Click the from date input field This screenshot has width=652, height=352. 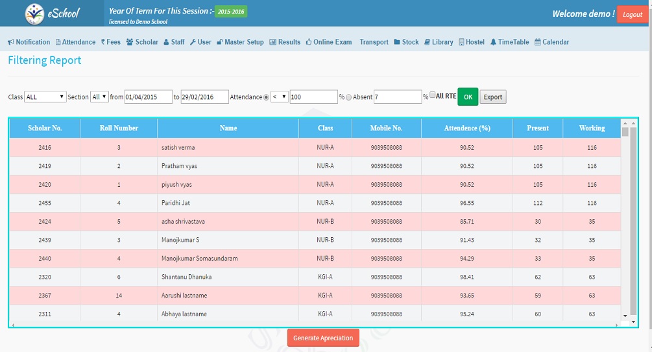(x=148, y=97)
